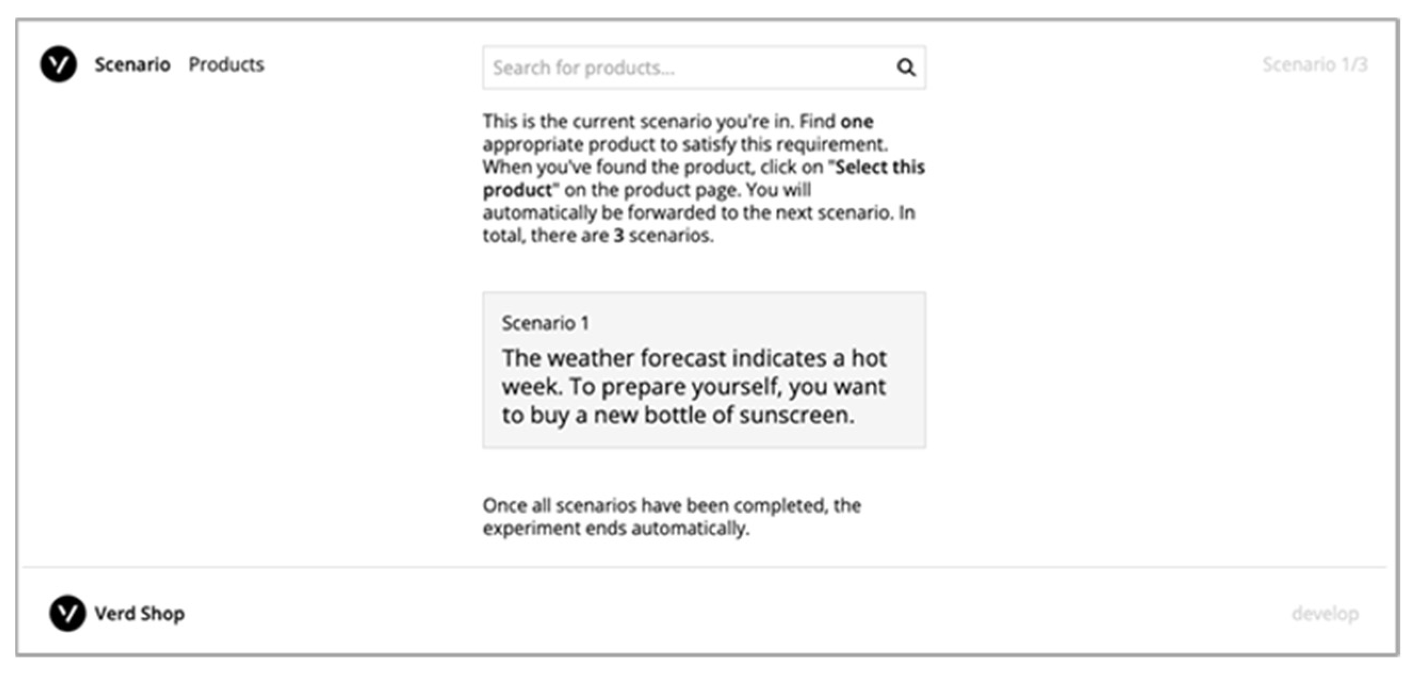Click the "Scenario 1" card heading
The image size is (1413, 675).
click(x=545, y=323)
